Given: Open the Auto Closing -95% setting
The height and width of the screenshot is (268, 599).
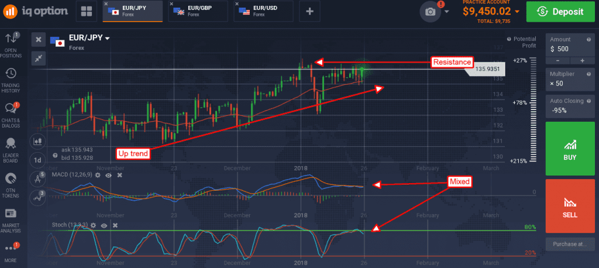Looking at the screenshot, I should pyautogui.click(x=570, y=106).
